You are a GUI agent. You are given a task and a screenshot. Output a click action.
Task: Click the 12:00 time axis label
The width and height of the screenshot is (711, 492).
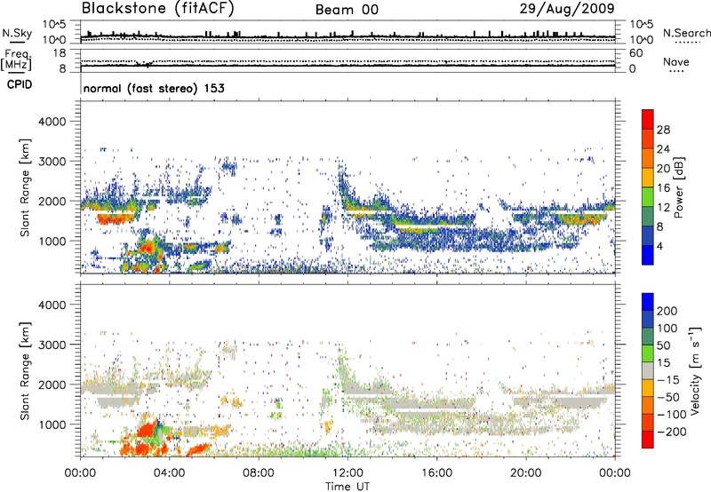point(348,473)
